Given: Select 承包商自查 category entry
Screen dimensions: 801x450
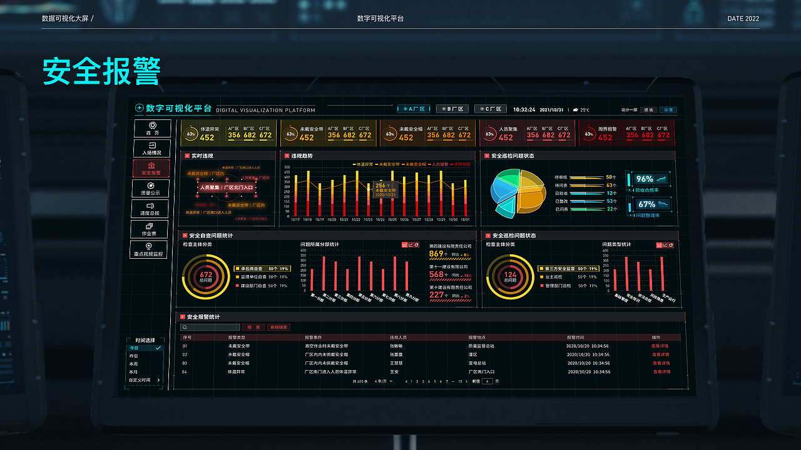Looking at the screenshot, I should pyautogui.click(x=262, y=268).
